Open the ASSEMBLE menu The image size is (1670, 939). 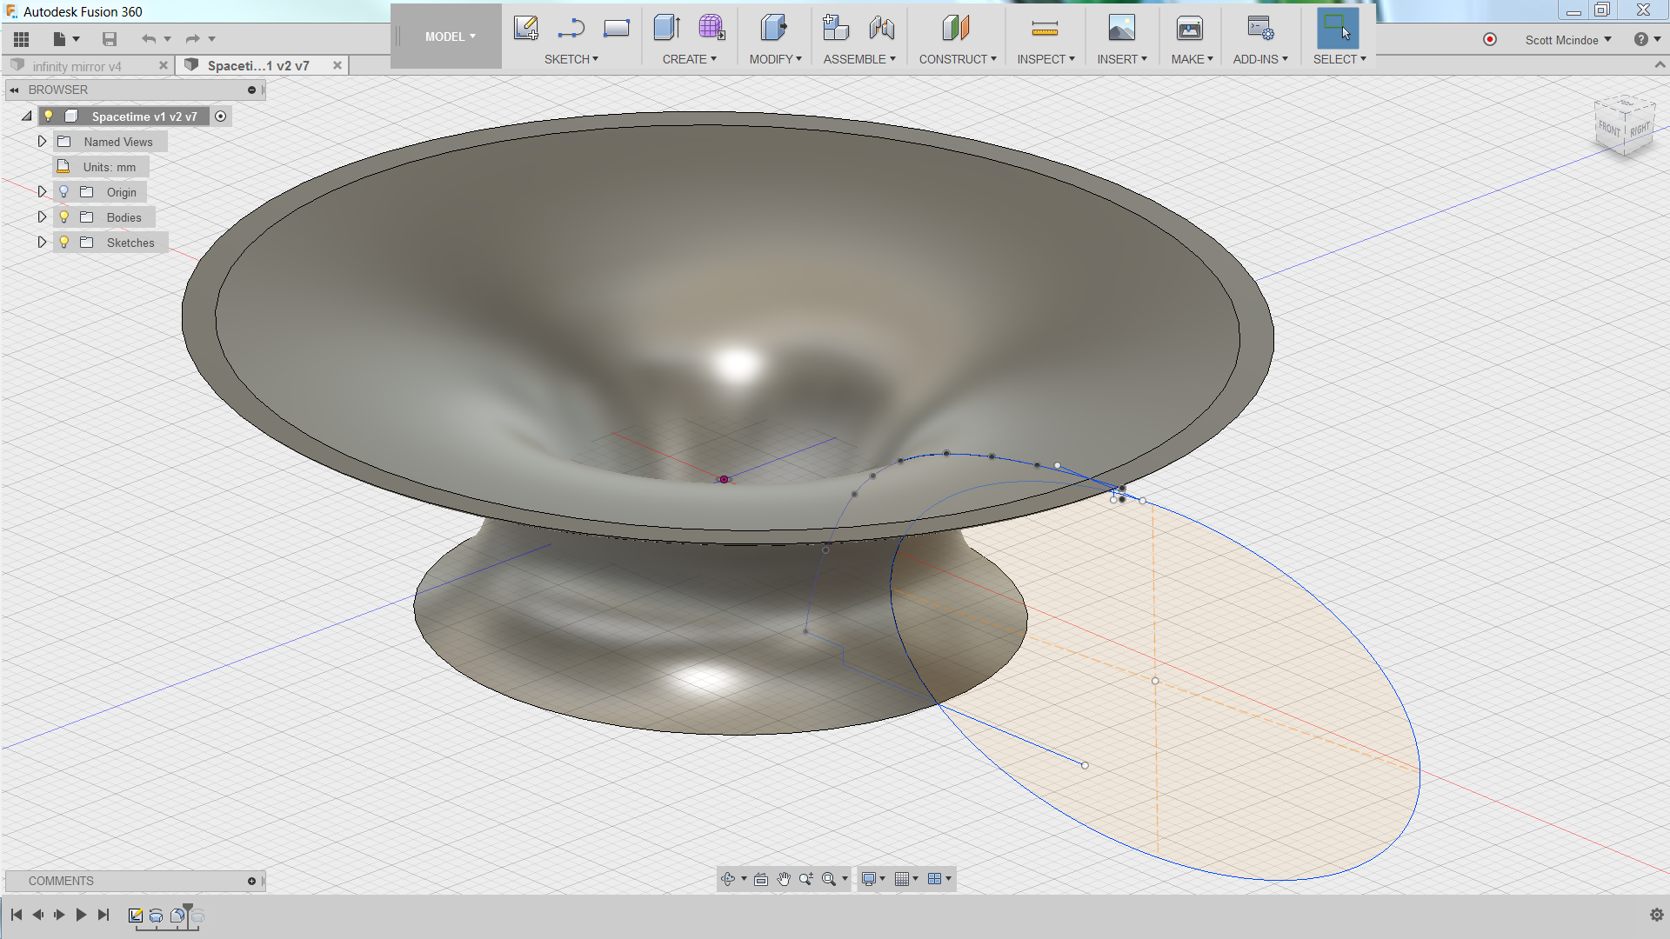pyautogui.click(x=859, y=59)
